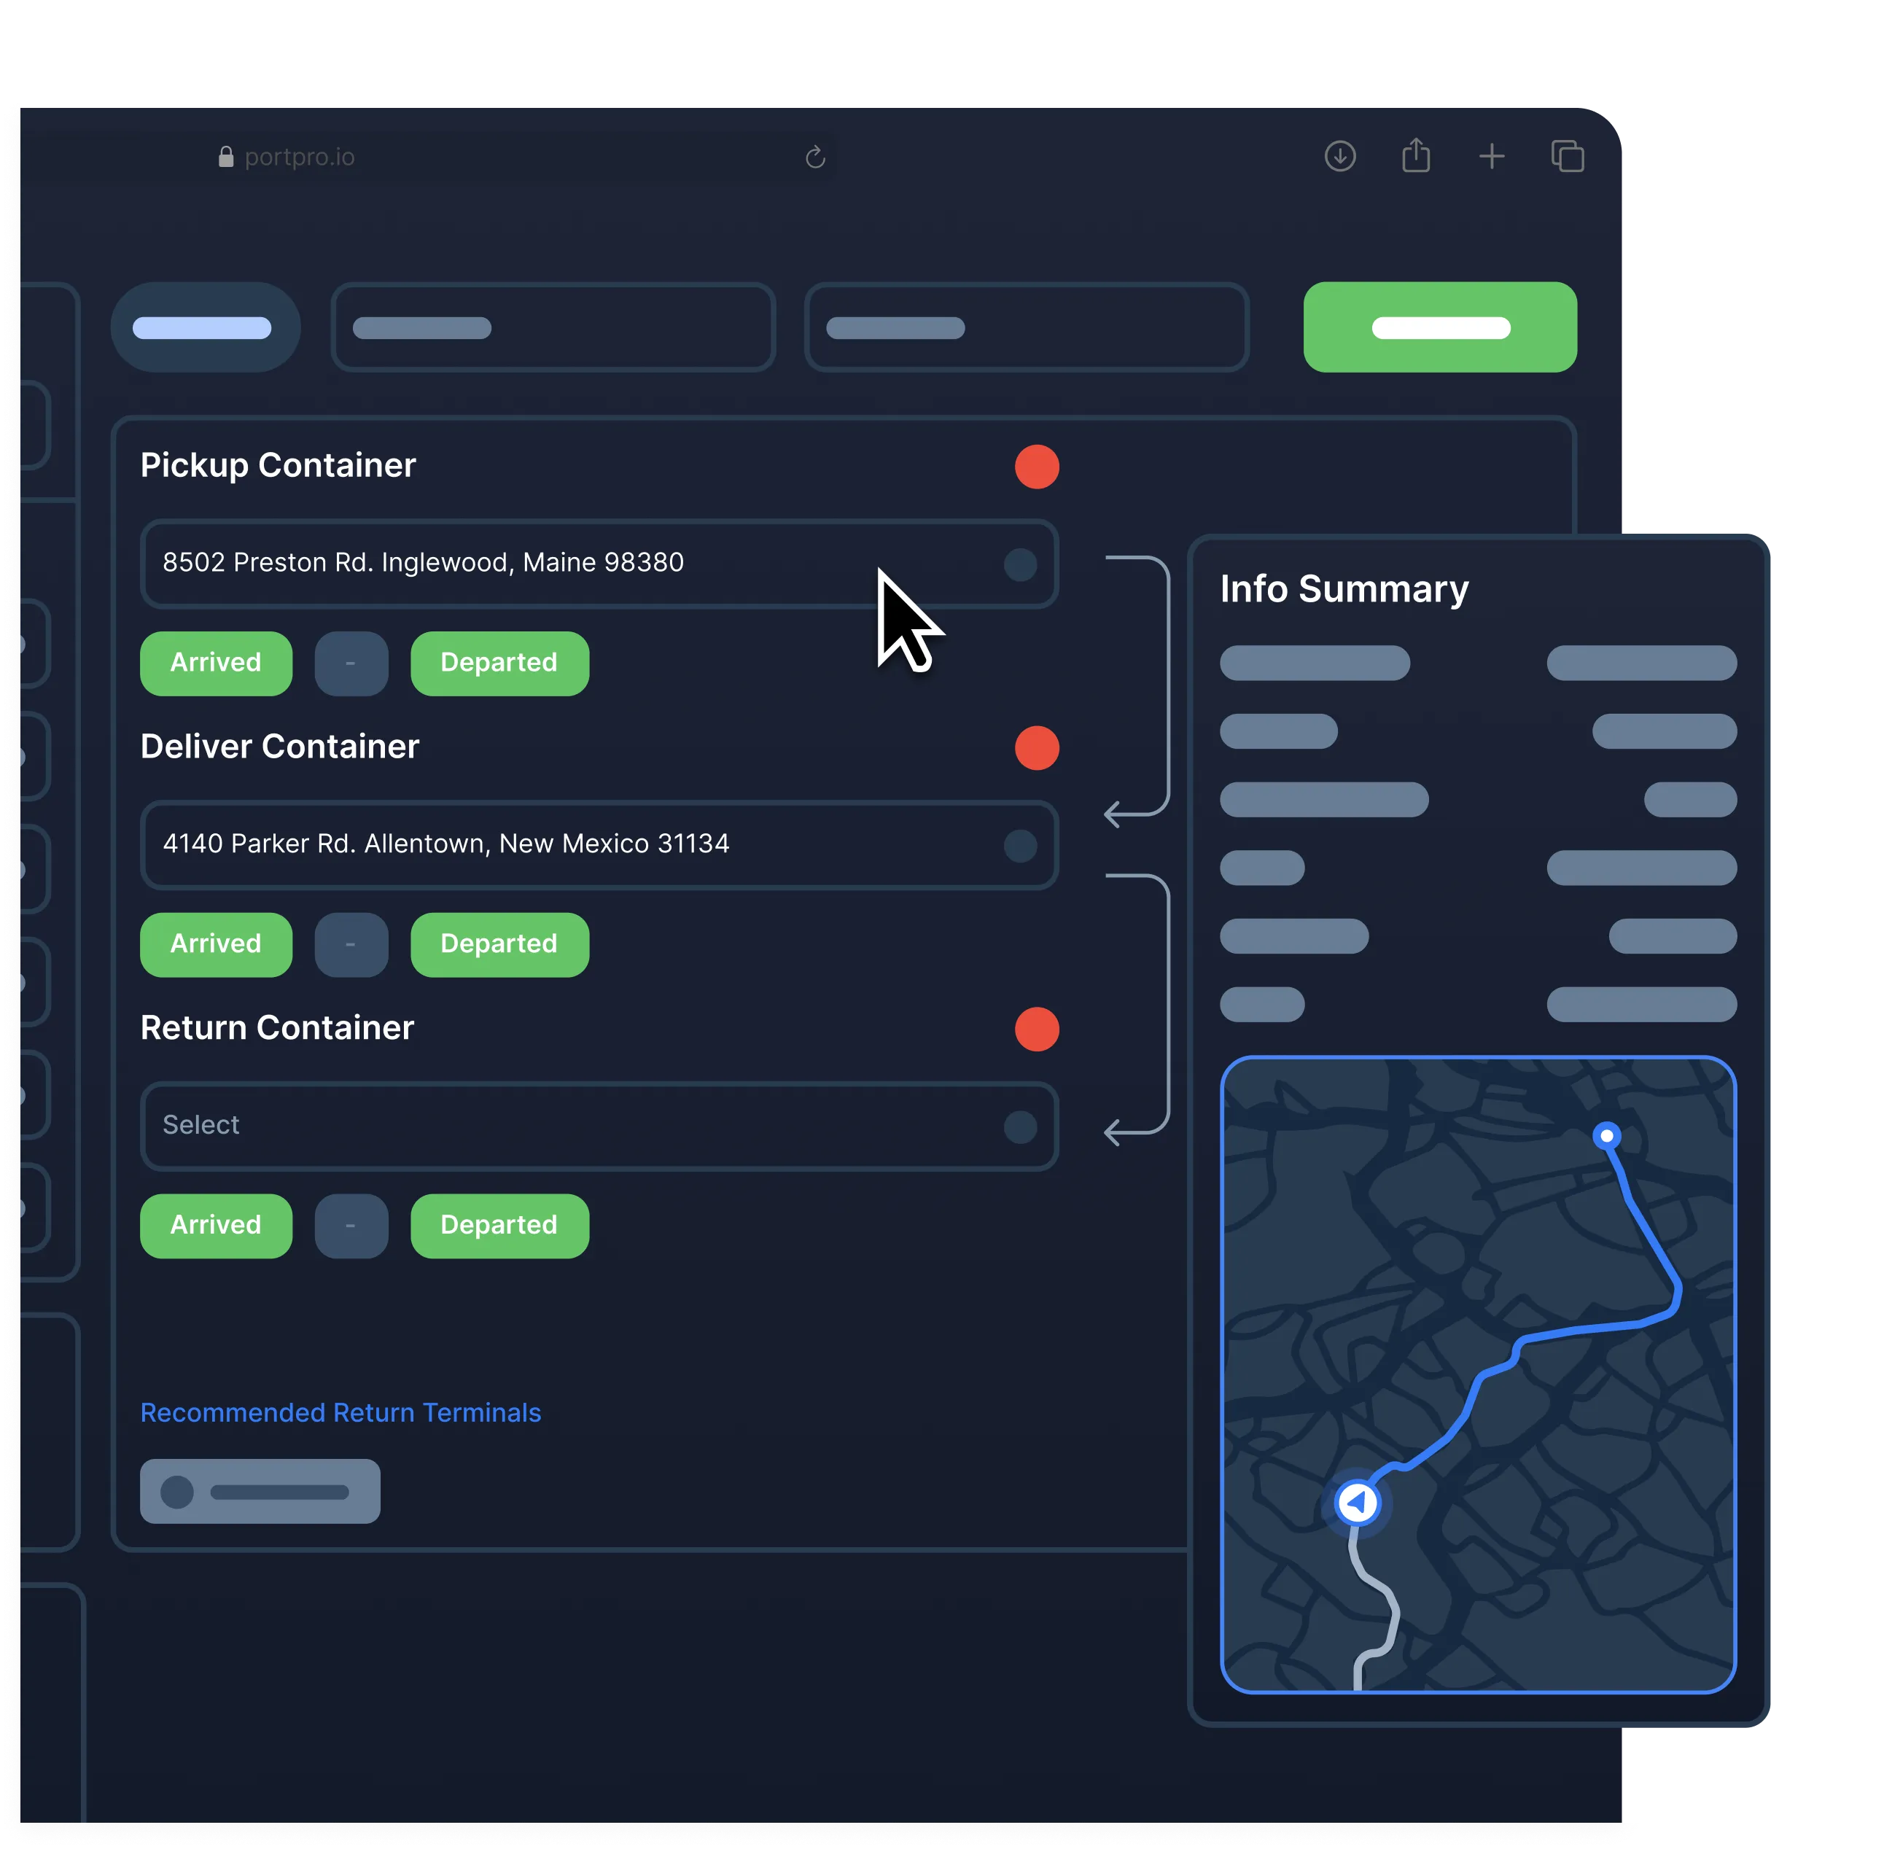Click the browser download icon
This screenshot has height=1849, width=1884.
(x=1339, y=156)
